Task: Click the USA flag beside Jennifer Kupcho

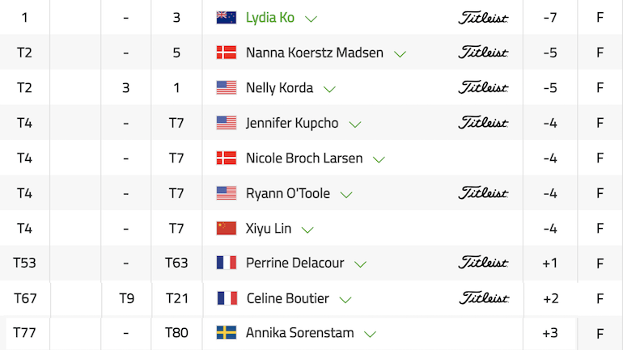Action: (226, 123)
